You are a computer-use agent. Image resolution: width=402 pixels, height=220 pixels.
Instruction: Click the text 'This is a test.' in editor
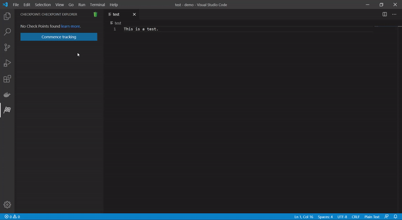click(141, 29)
